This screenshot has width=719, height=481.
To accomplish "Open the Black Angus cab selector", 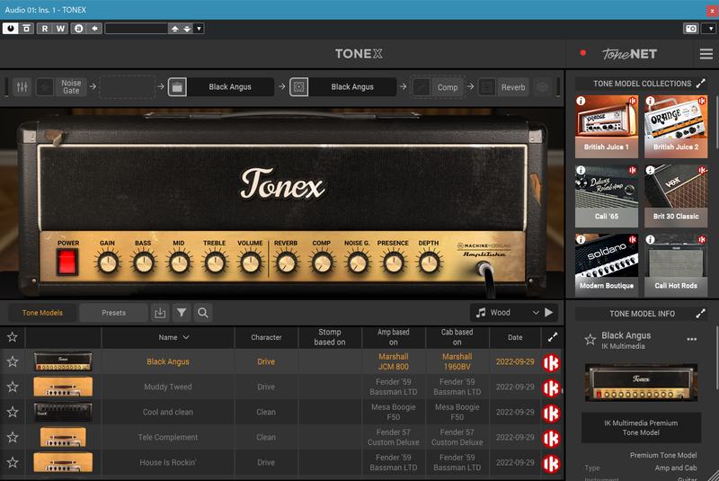I will [352, 86].
